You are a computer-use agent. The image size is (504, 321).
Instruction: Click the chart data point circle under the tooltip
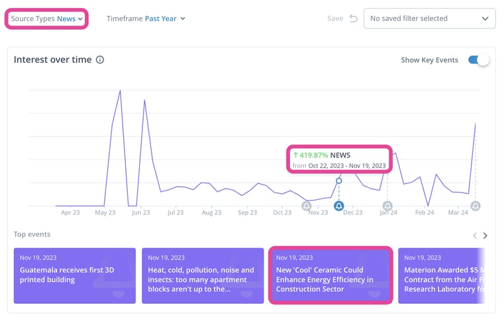(x=339, y=181)
